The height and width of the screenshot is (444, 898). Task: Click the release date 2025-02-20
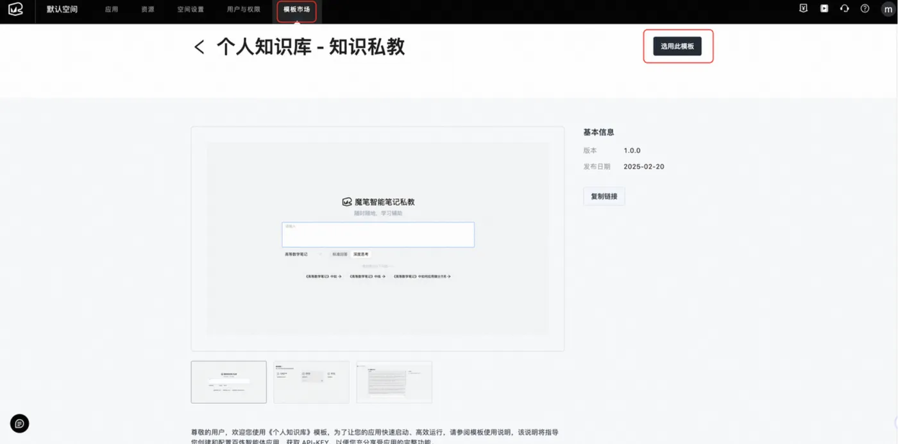click(x=643, y=167)
